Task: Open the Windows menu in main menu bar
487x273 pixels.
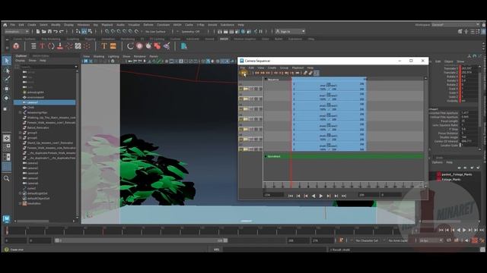Action: (x=83, y=25)
